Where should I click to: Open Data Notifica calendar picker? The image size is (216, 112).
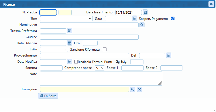click(x=70, y=62)
